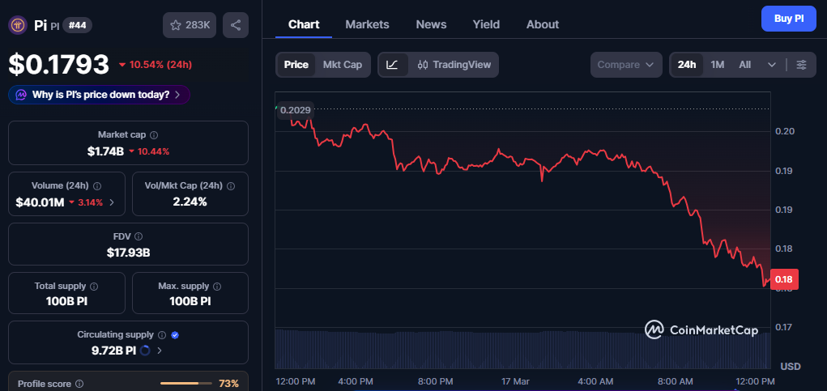Click the Buy PI button

point(788,19)
